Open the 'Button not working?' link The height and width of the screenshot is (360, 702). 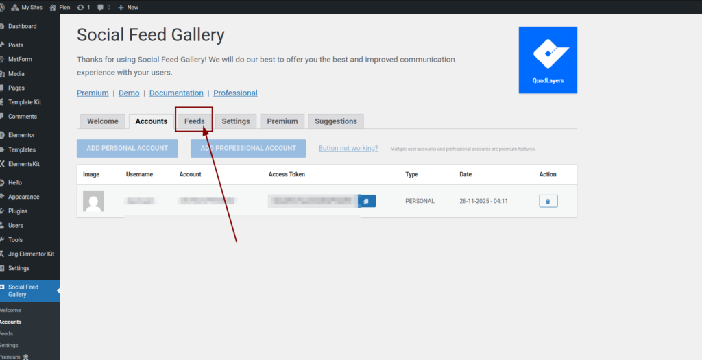click(348, 148)
